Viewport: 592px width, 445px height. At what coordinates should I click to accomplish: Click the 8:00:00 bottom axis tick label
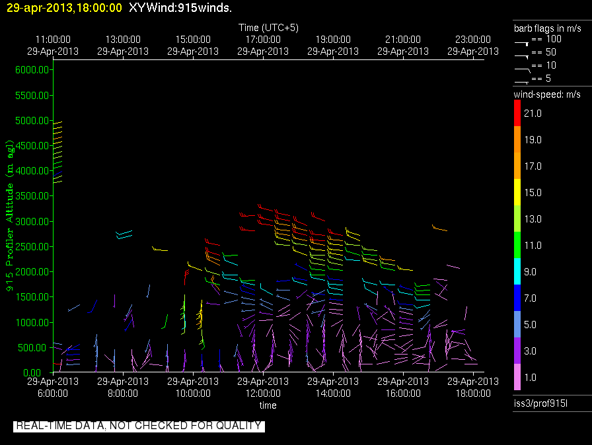click(x=123, y=394)
